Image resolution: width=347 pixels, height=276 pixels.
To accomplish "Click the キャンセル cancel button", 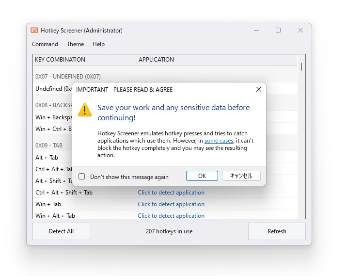I will point(241,176).
